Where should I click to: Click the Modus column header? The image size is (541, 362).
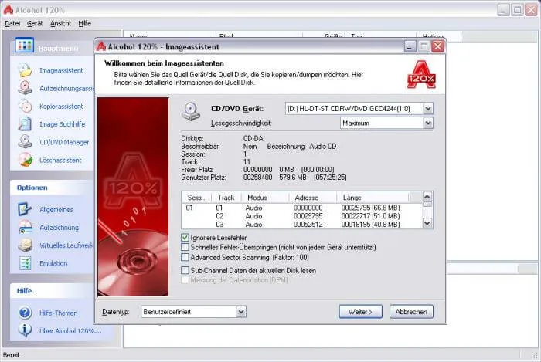(265, 198)
